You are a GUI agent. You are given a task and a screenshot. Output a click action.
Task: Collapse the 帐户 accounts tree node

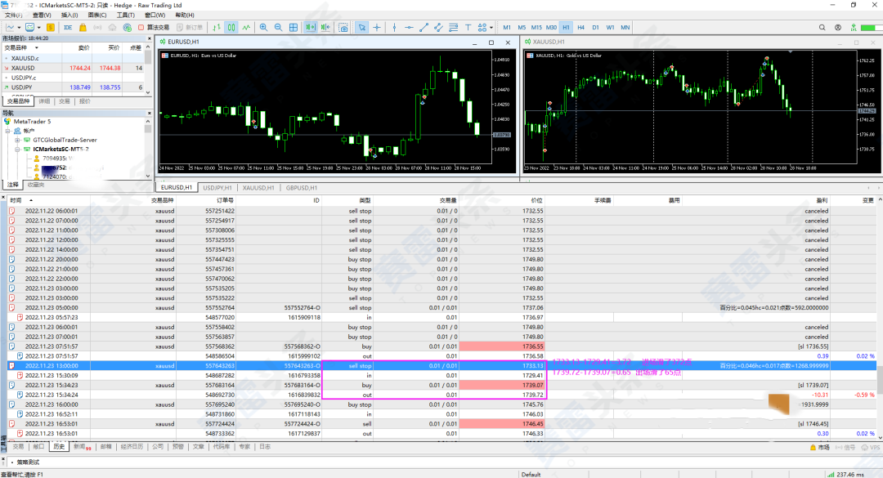pos(8,131)
